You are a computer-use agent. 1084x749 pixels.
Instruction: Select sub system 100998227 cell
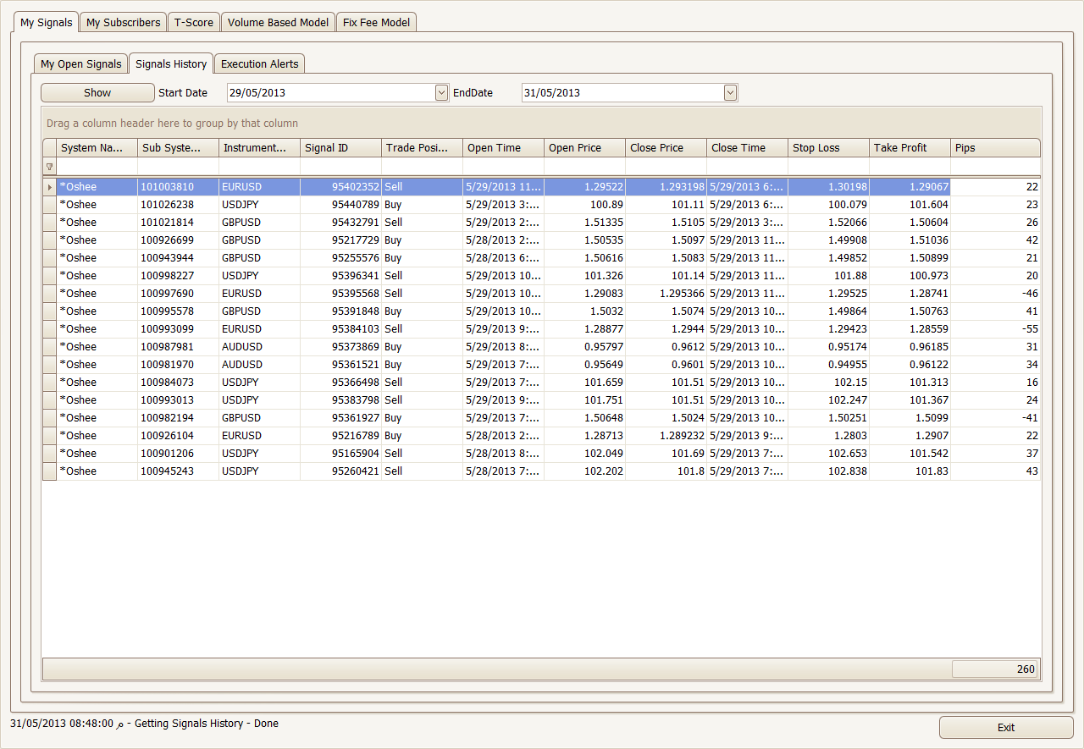coord(178,276)
